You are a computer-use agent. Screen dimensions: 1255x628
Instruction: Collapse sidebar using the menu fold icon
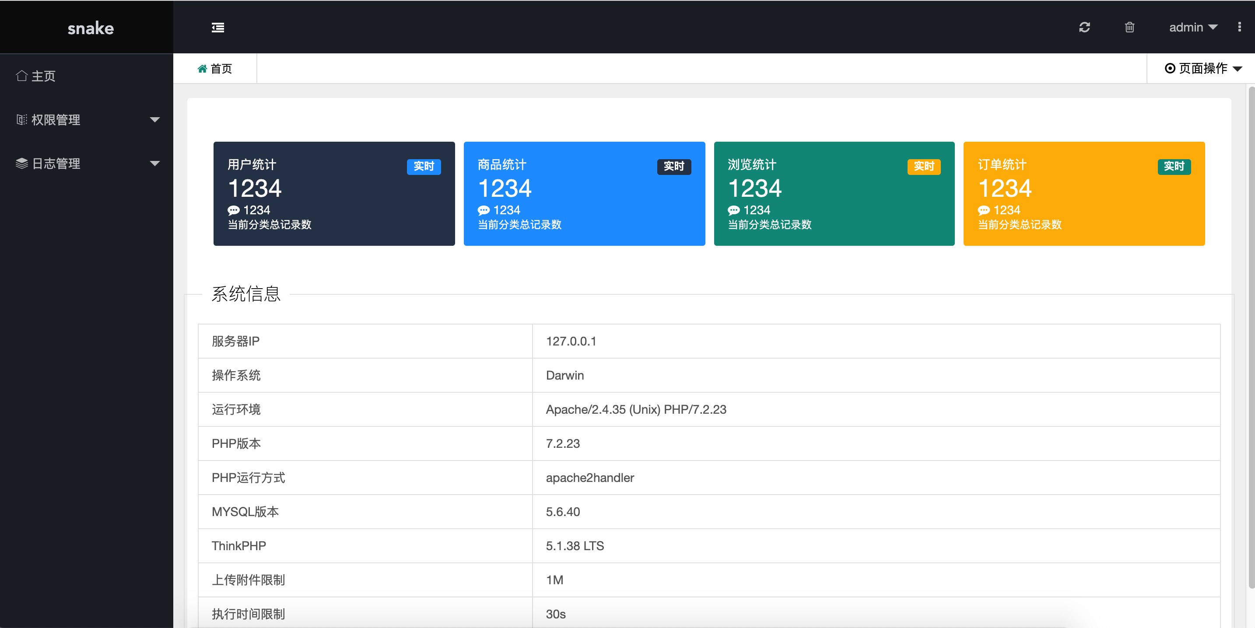coord(218,28)
